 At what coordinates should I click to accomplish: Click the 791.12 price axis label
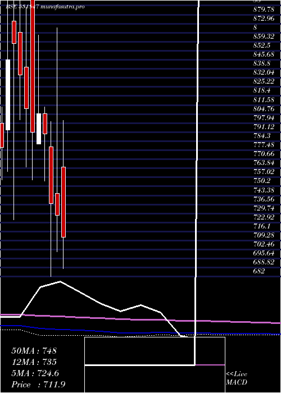[264, 126]
